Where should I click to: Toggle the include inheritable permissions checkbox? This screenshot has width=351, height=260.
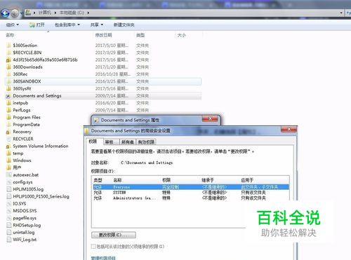pos(93,247)
